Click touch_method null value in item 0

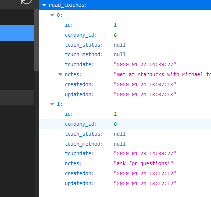click(x=120, y=54)
